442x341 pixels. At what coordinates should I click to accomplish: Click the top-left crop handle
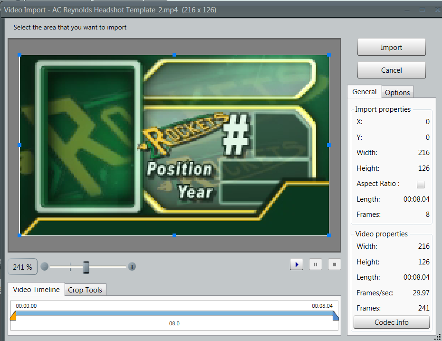point(19,55)
